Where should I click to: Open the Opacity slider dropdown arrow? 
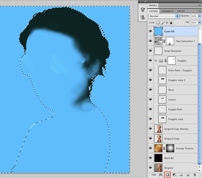point(199,16)
